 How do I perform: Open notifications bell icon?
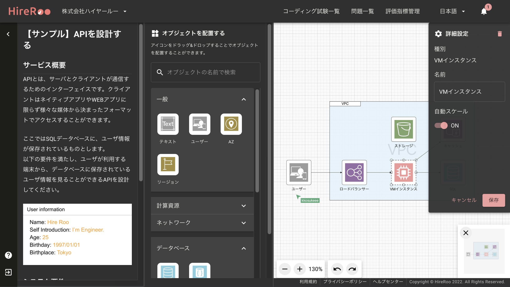click(x=484, y=12)
